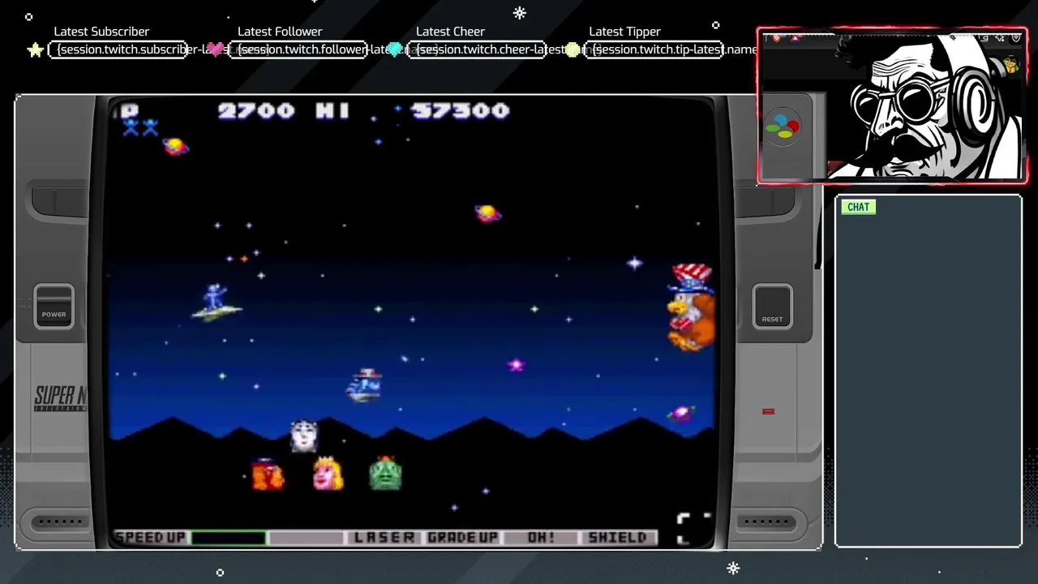
Task: Click the follower-latest name field
Action: 298,49
